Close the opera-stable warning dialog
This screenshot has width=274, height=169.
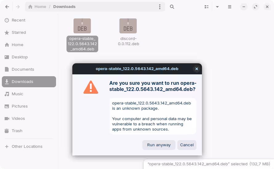pos(196,69)
